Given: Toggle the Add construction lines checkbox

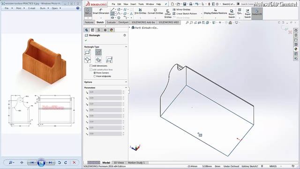Looking at the screenshot, I should pyautogui.click(x=91, y=69).
